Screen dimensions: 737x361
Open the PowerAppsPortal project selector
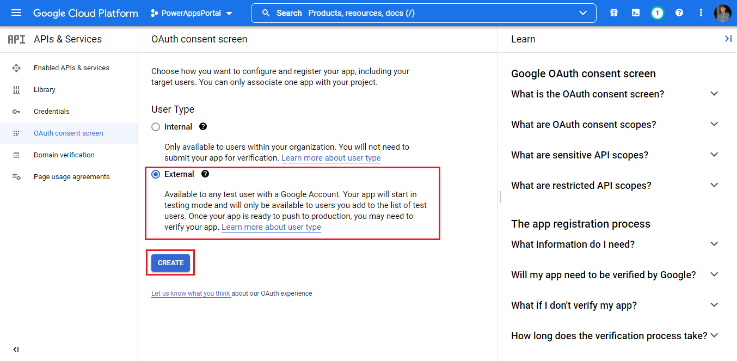pyautogui.click(x=192, y=13)
